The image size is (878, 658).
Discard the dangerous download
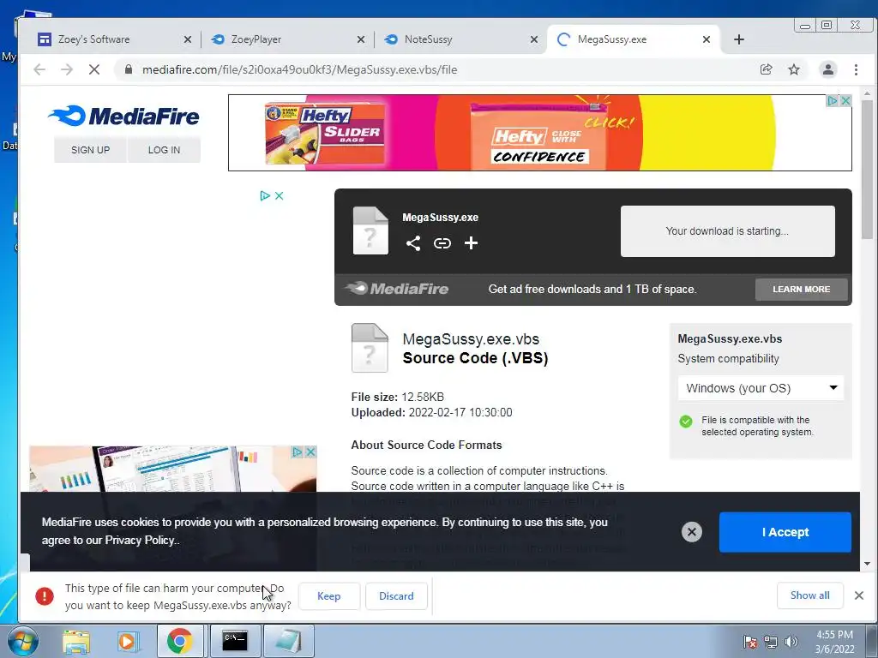pos(396,596)
